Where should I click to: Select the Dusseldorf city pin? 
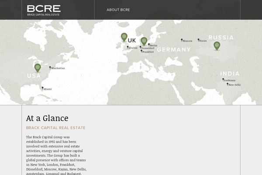pos(140,47)
